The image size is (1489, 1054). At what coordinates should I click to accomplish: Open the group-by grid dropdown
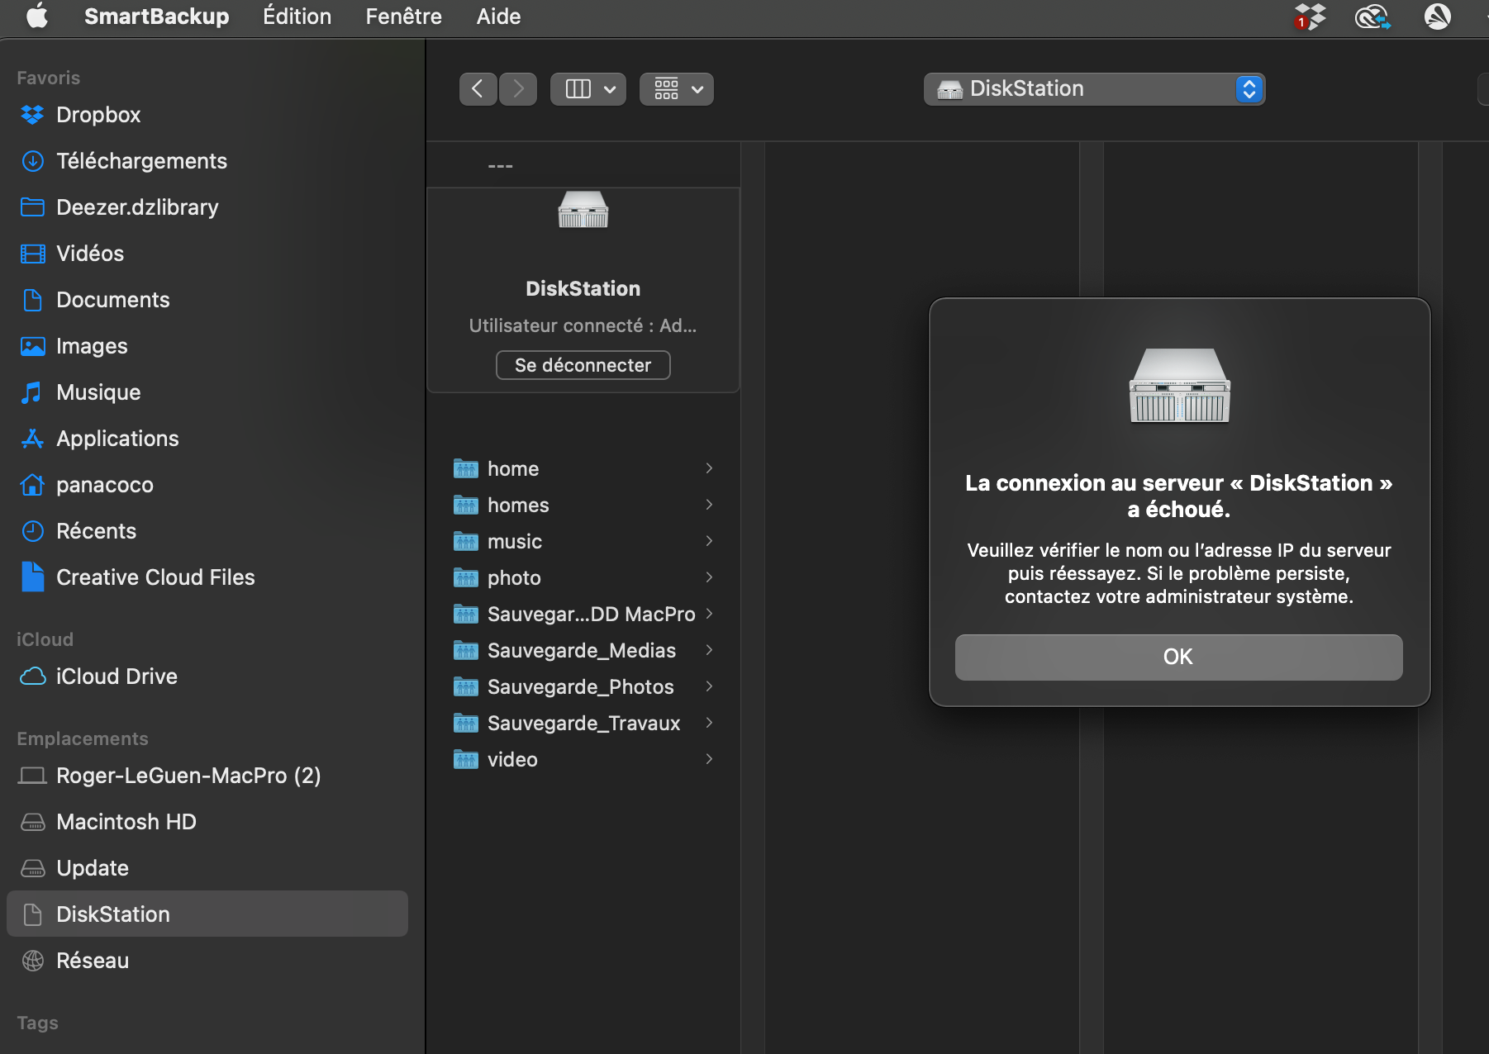tap(677, 88)
